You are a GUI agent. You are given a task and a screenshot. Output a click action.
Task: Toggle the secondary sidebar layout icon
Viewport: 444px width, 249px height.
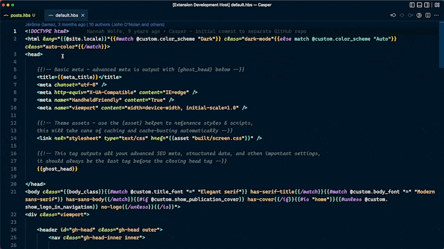pos(427,5)
